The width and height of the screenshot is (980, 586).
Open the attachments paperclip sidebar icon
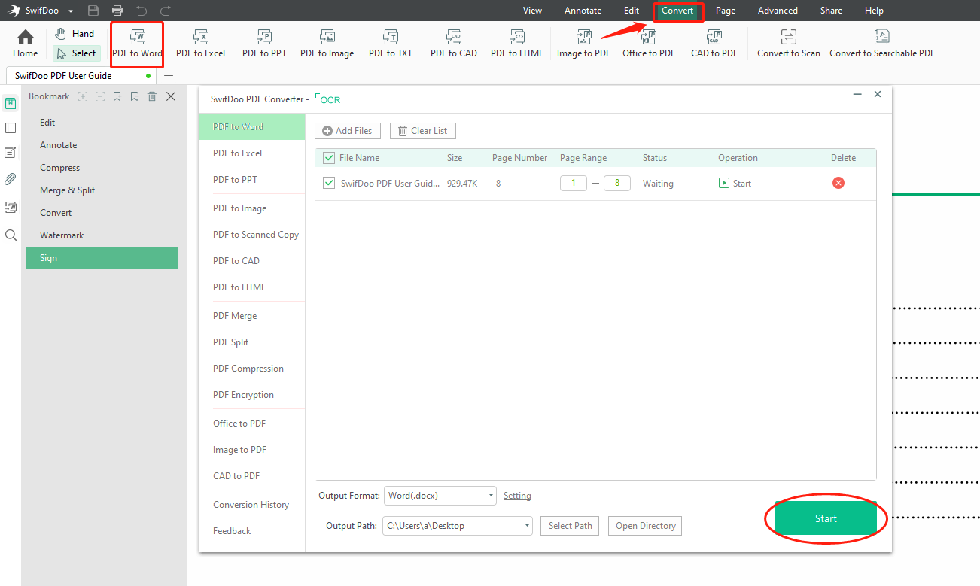(11, 179)
